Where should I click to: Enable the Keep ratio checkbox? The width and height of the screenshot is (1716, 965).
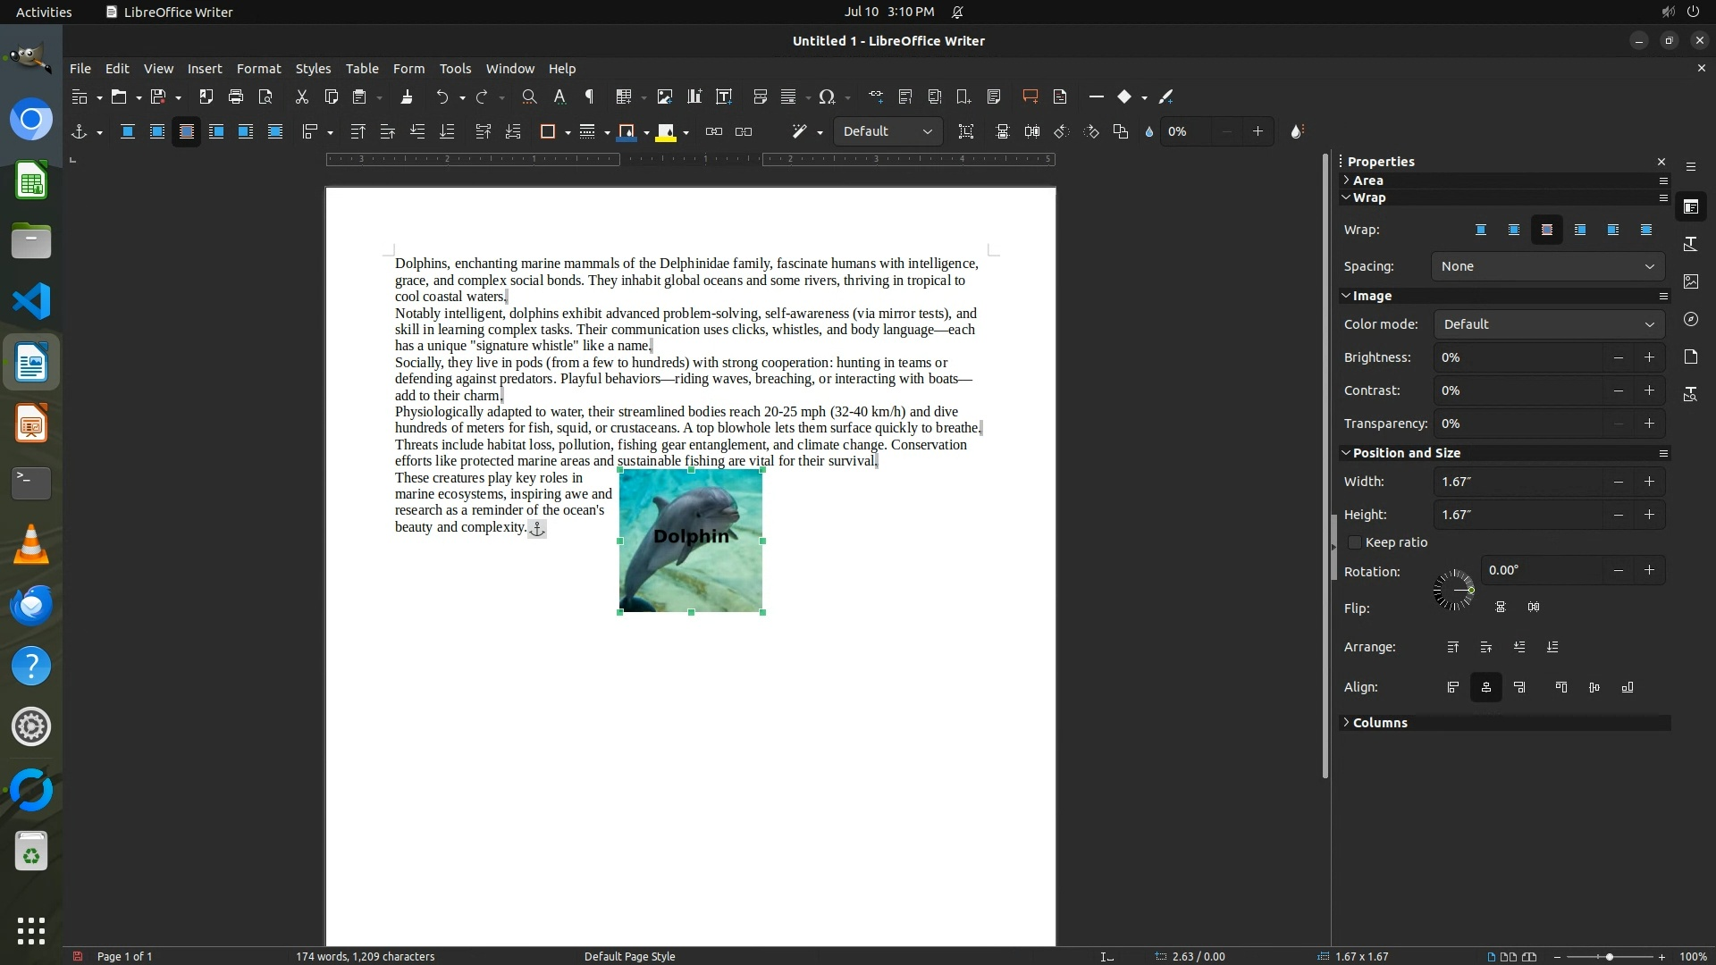click(x=1355, y=542)
